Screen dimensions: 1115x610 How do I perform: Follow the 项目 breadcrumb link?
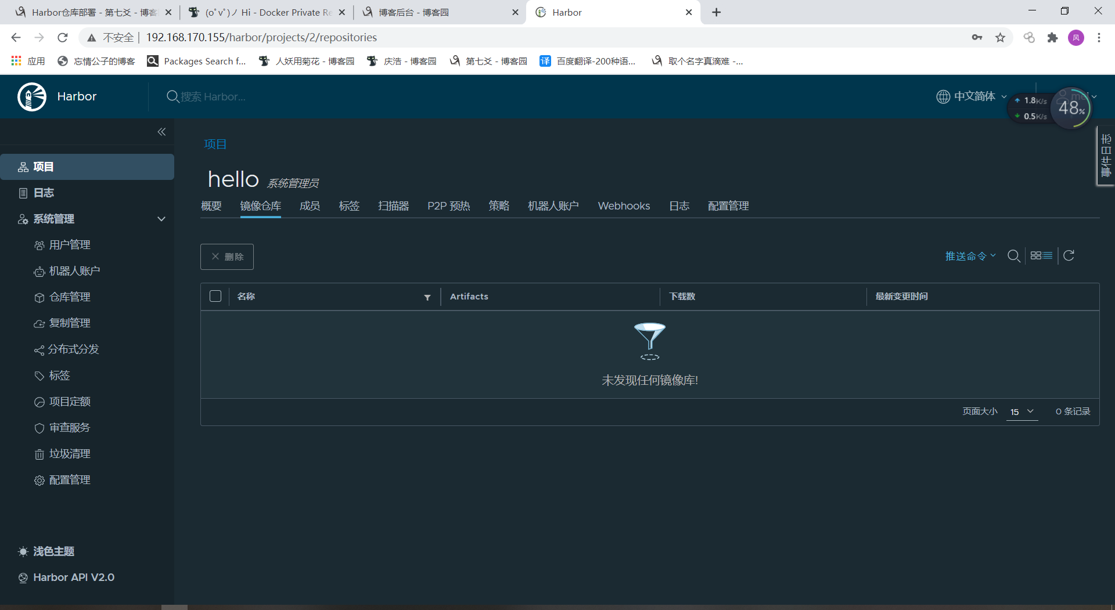coord(215,144)
